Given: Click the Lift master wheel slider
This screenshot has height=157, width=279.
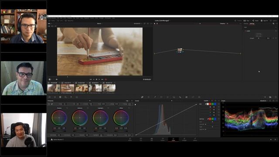Looking at the screenshot, I should click(59, 131).
